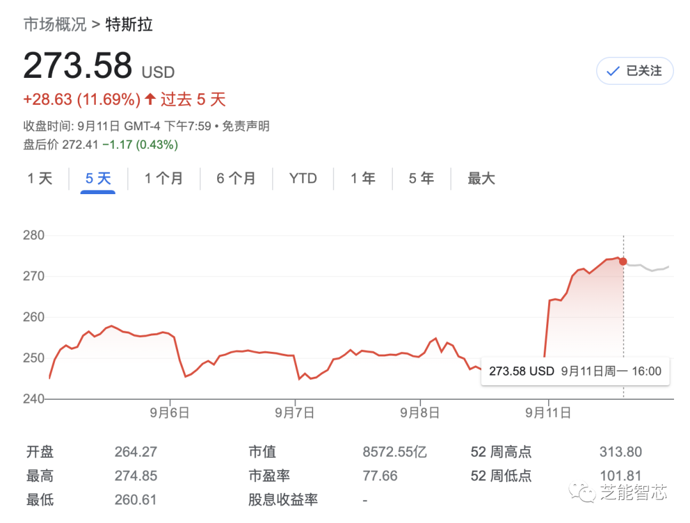
Task: Select the 1年 time range tab
Action: pos(363,179)
